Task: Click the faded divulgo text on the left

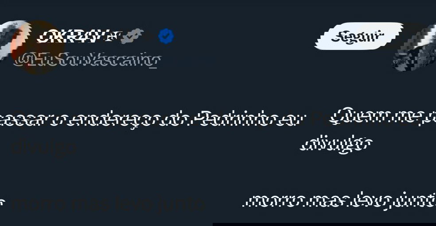Action: [44, 147]
